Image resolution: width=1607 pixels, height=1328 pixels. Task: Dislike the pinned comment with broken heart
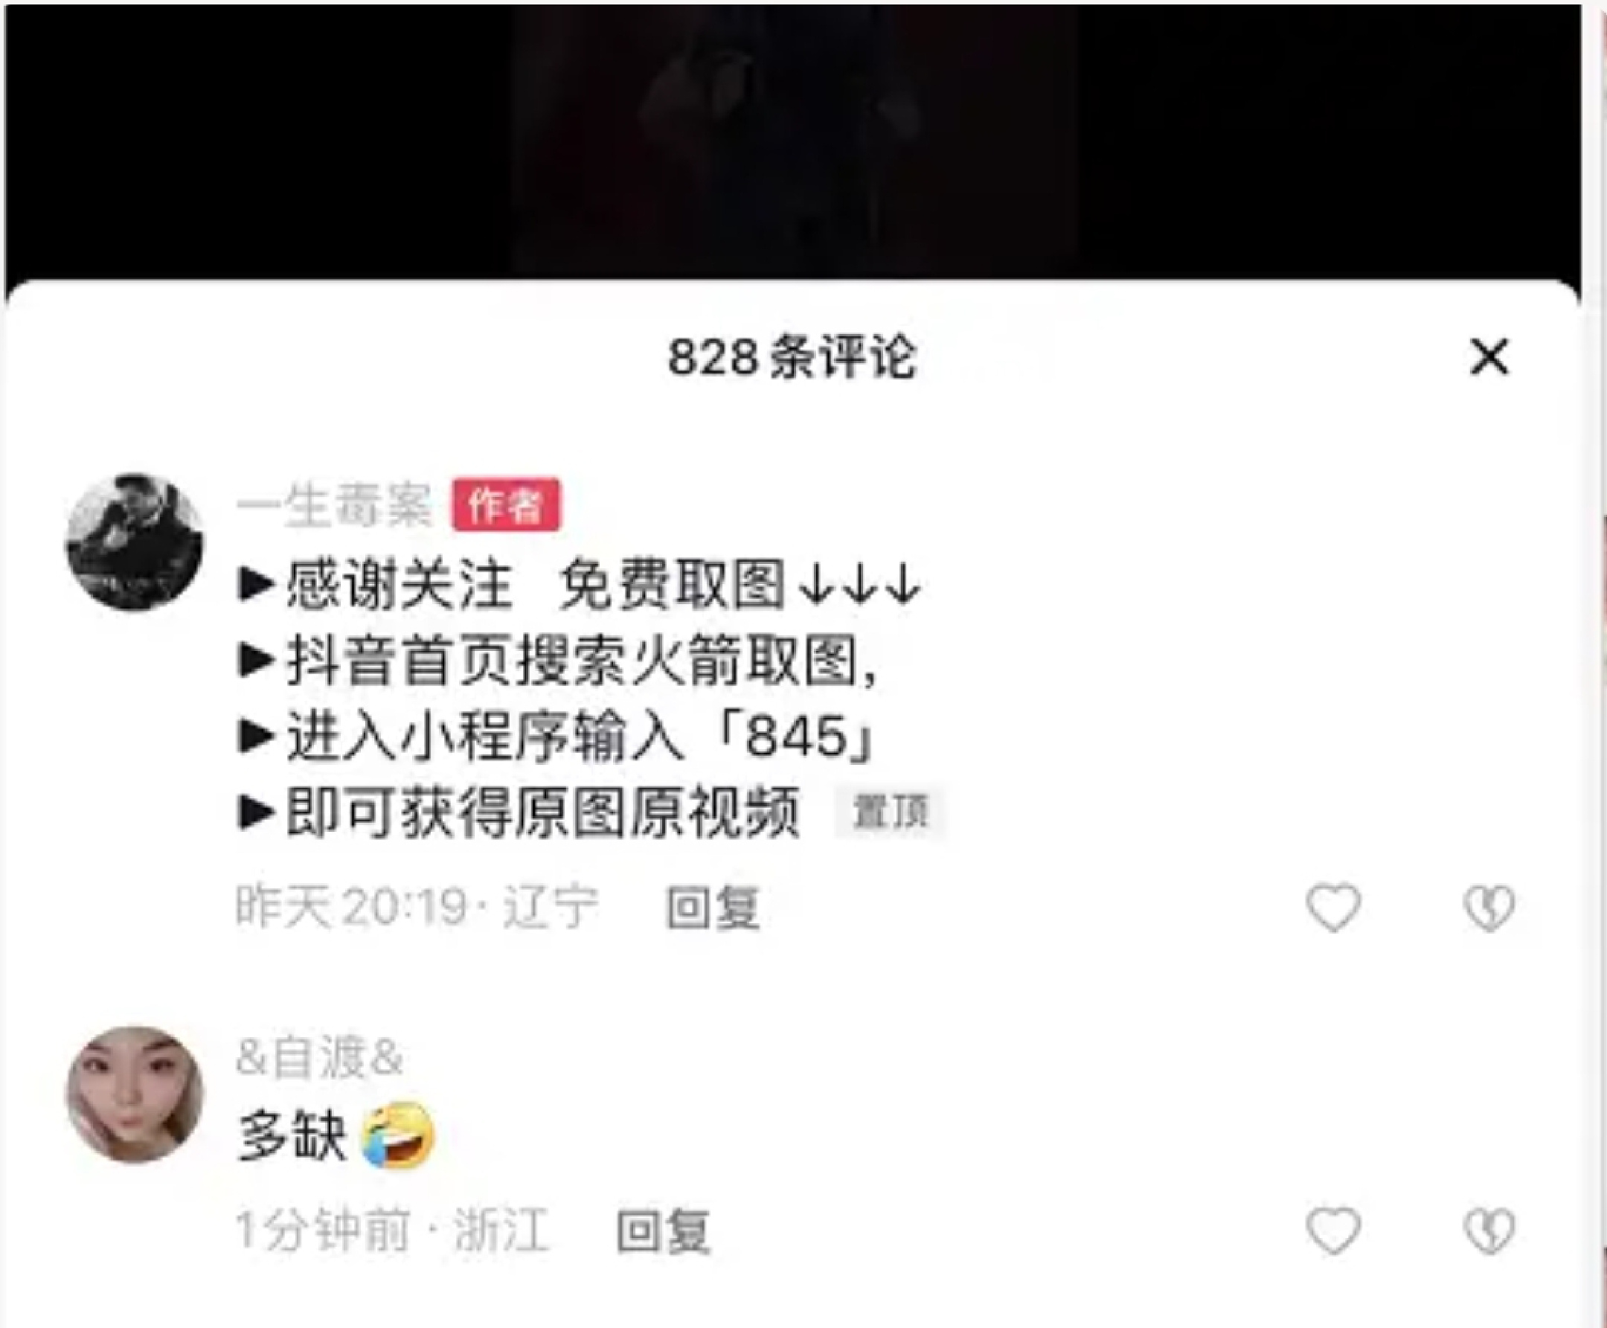(x=1489, y=908)
